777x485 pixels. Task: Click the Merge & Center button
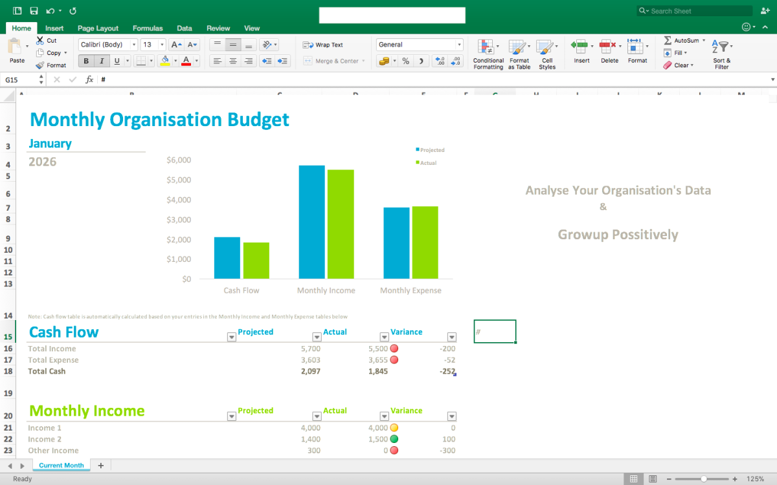tap(334, 61)
